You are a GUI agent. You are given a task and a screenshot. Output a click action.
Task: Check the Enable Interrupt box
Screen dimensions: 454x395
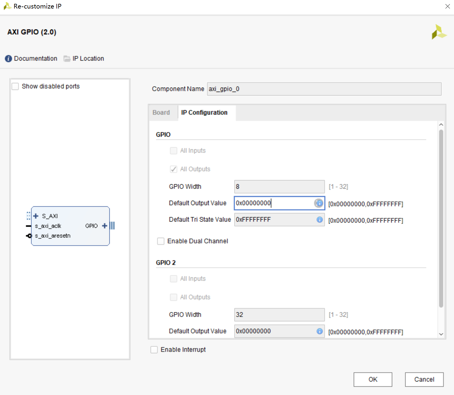[x=154, y=350]
